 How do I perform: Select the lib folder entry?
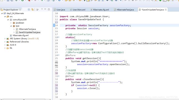tap(11, 48)
